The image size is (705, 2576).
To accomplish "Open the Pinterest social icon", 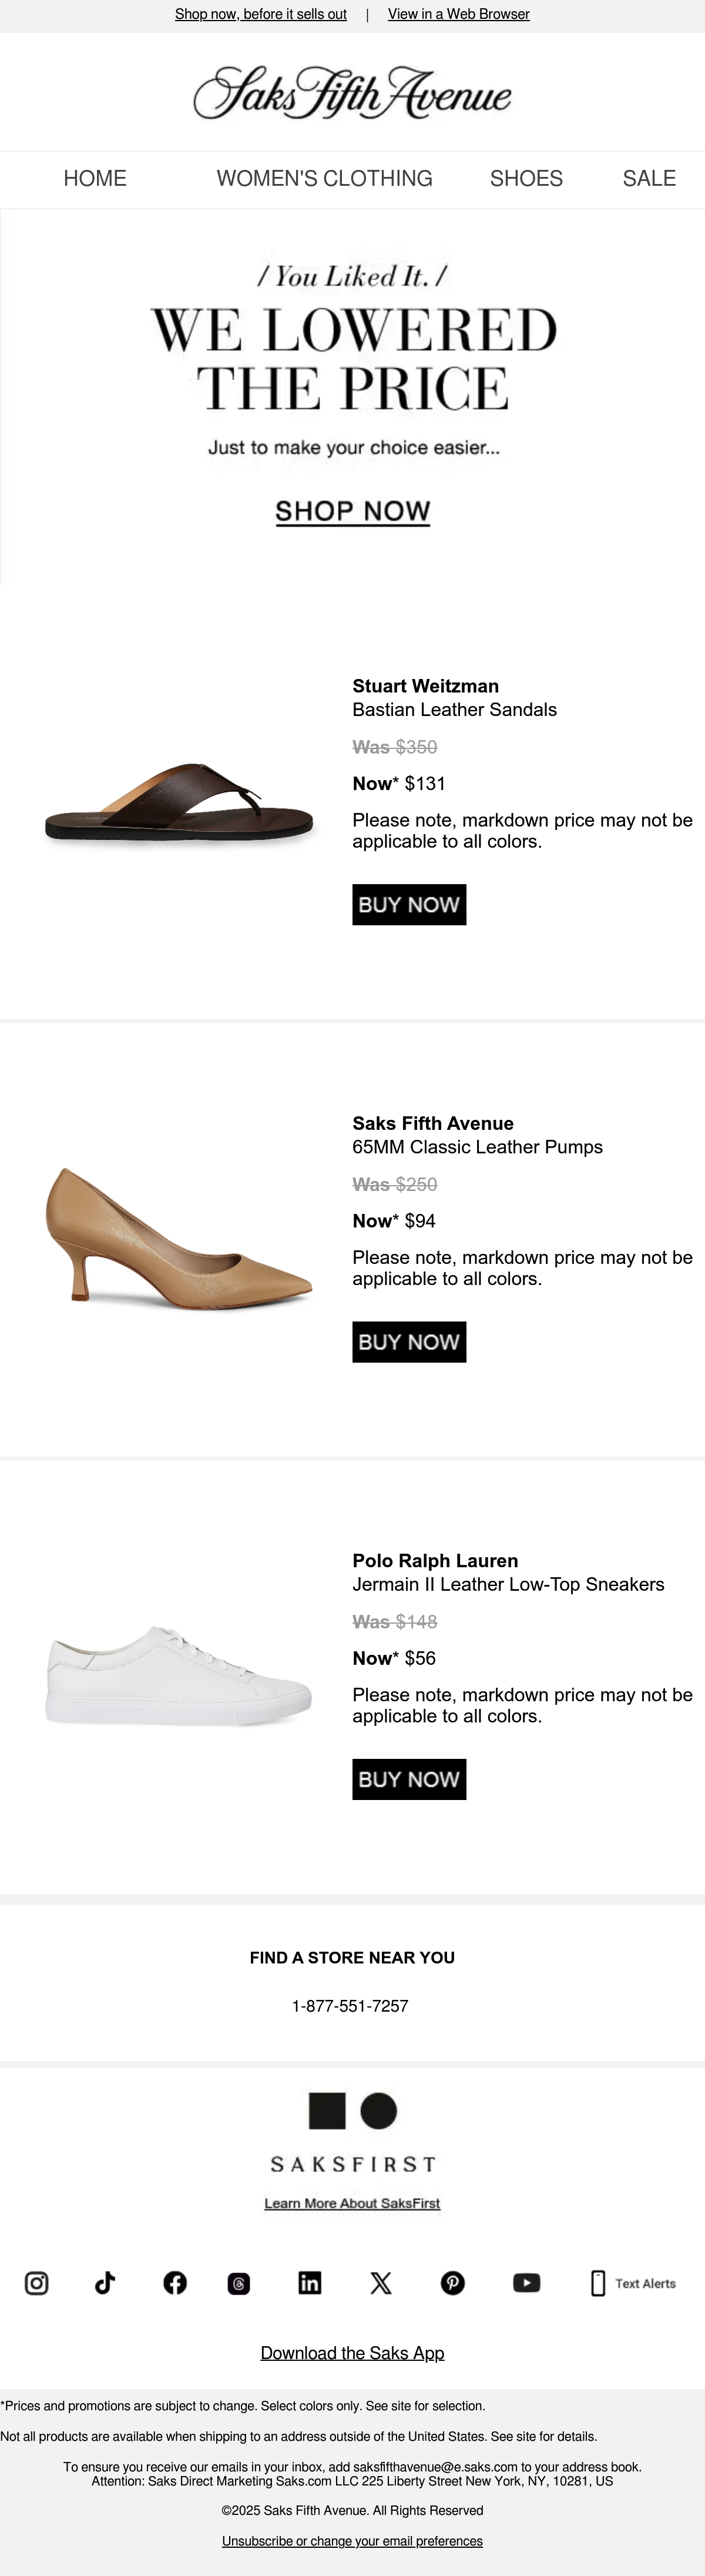I will pyautogui.click(x=453, y=2283).
